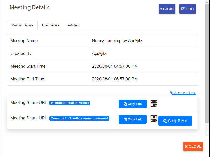Click the Copy Token button
This screenshot has width=210, height=157.
pos(175,121)
